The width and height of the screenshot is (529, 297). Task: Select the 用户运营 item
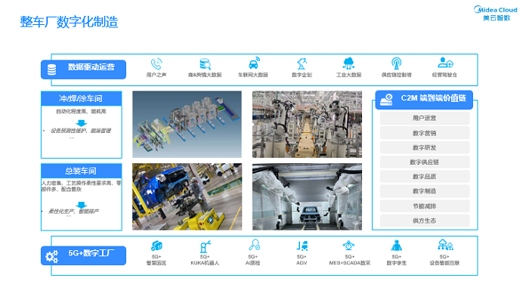425,118
